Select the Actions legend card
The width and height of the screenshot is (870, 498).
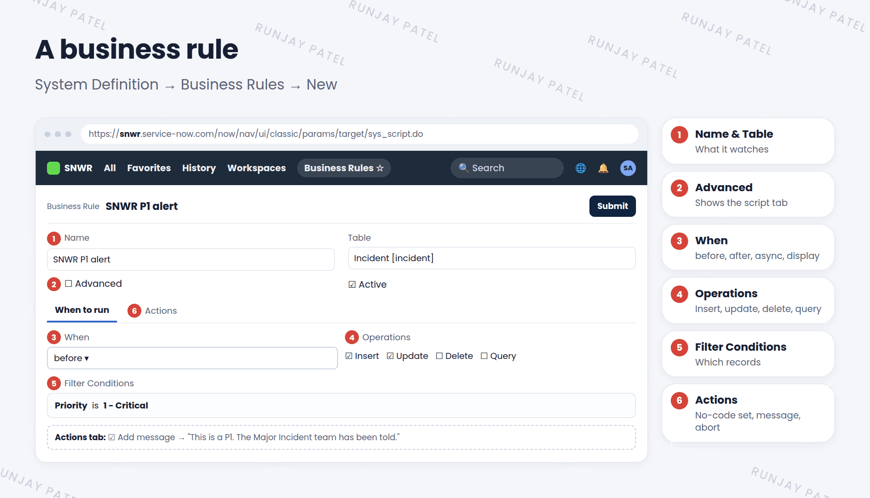click(748, 413)
